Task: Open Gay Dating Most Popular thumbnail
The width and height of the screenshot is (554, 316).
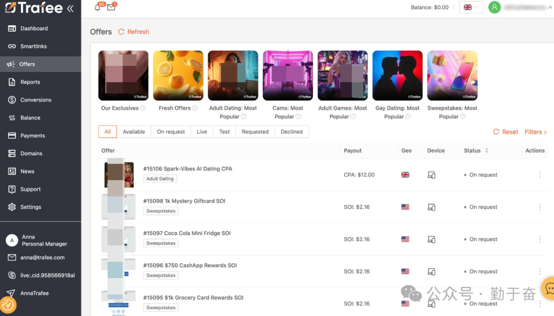Action: point(398,75)
